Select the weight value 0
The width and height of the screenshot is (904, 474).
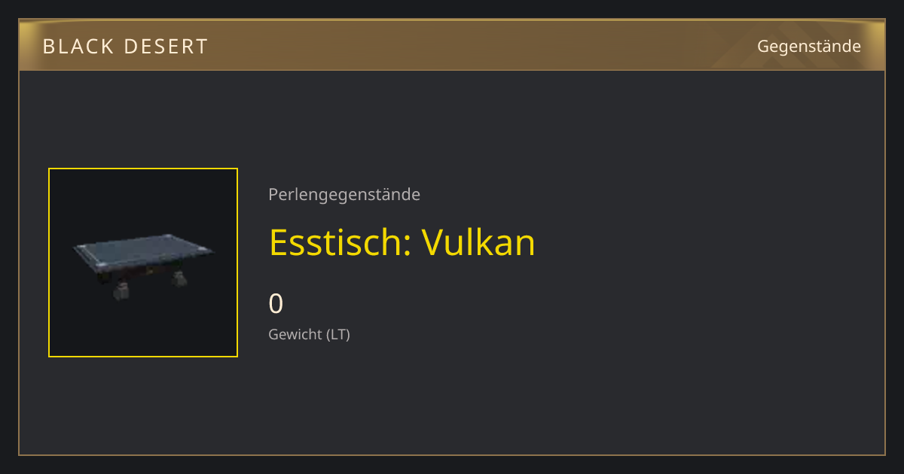tap(276, 304)
